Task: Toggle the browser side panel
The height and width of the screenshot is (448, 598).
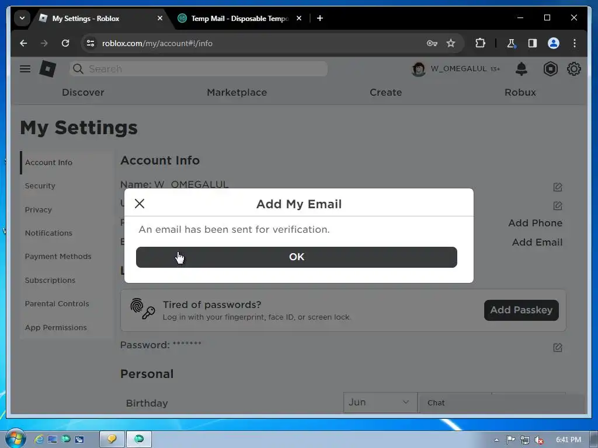Action: click(x=533, y=43)
